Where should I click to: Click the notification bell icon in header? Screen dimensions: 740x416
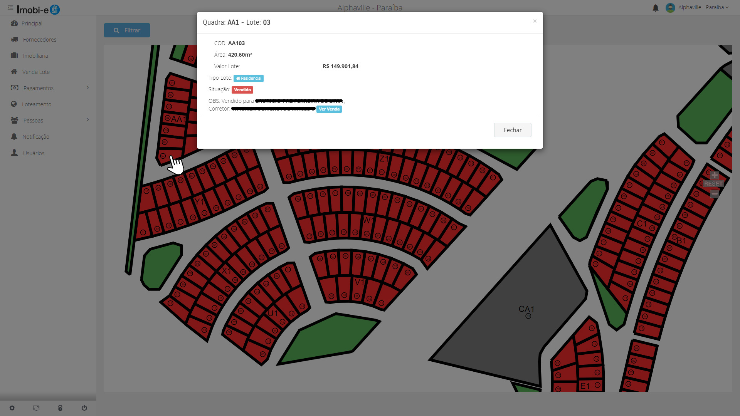pos(655,8)
